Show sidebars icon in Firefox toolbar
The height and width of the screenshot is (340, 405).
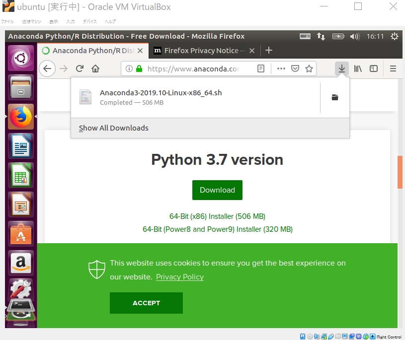[374, 68]
